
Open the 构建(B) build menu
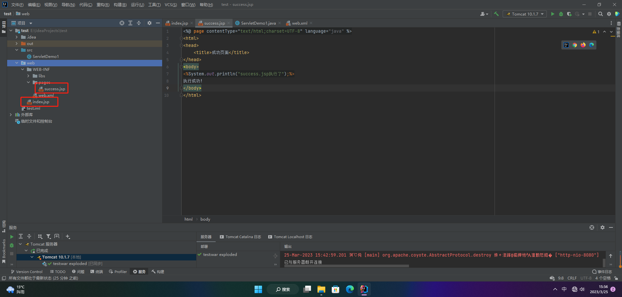[120, 5]
